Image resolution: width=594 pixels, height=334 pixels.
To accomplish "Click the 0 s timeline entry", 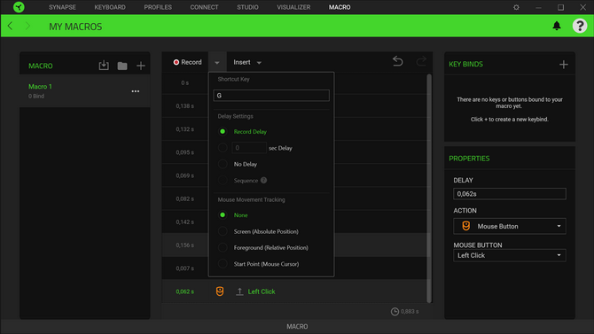I will pyautogui.click(x=184, y=82).
